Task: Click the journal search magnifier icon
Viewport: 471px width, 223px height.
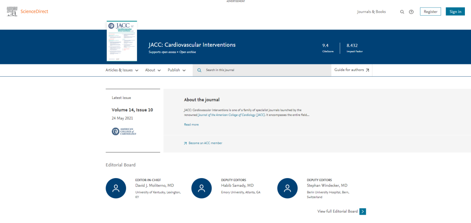Action: [199, 70]
